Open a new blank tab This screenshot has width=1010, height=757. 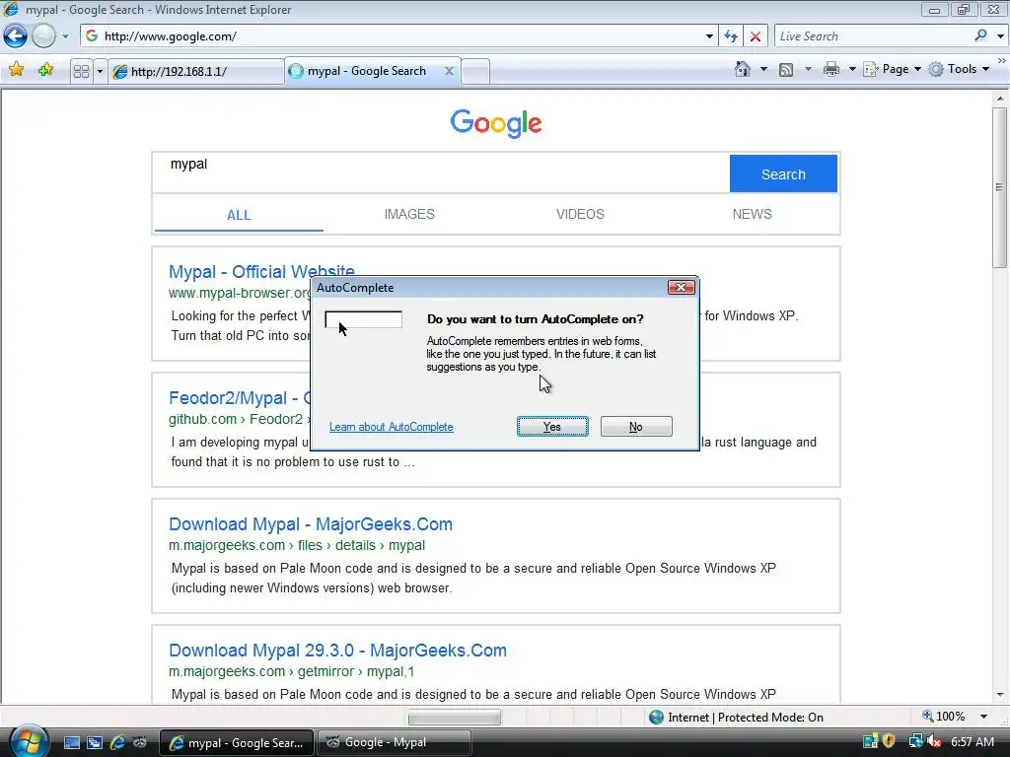pos(475,71)
